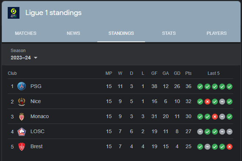The height and width of the screenshot is (161, 242).
Task: Switch to the NEWS tab
Action: click(73, 33)
